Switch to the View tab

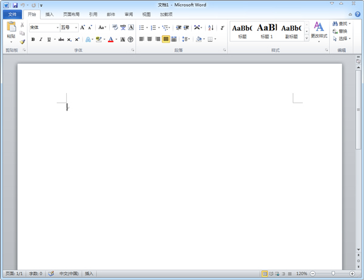[x=146, y=15]
